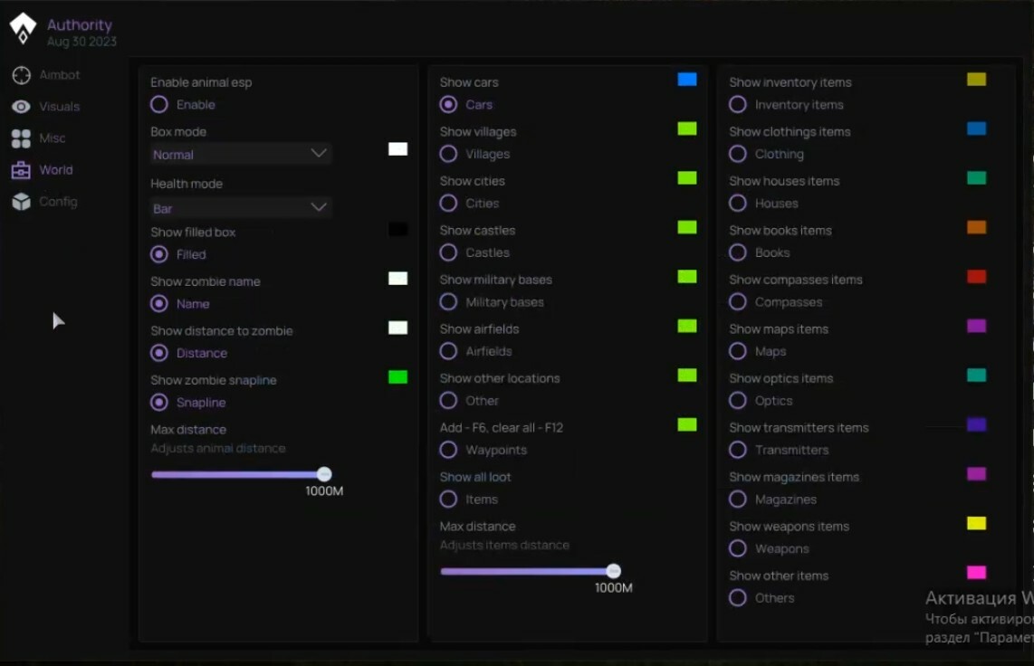The width and height of the screenshot is (1034, 666).
Task: Switch to the Visuals tab label
Action: coord(60,107)
